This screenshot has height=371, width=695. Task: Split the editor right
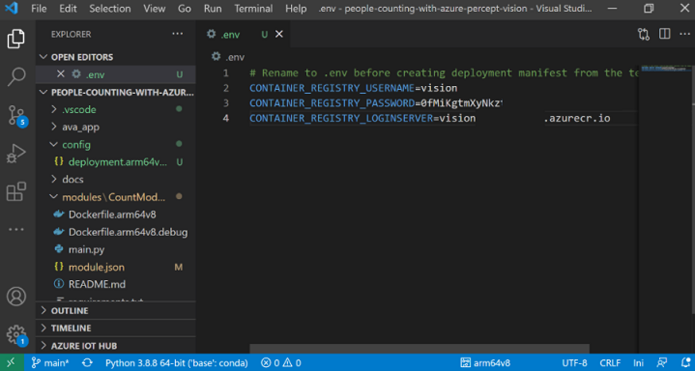pos(664,34)
